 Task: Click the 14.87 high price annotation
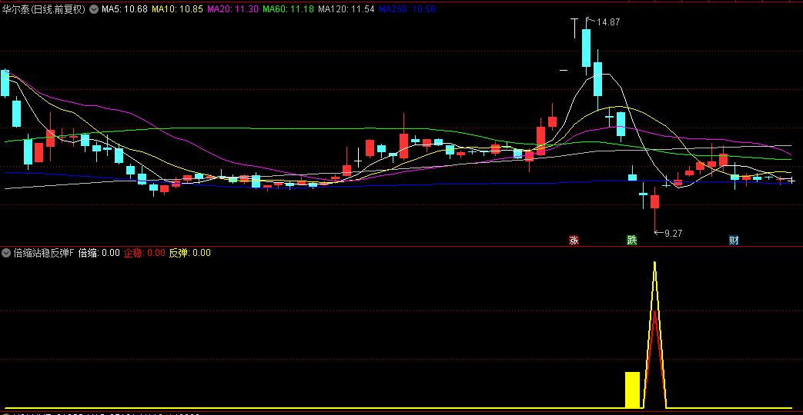point(607,22)
